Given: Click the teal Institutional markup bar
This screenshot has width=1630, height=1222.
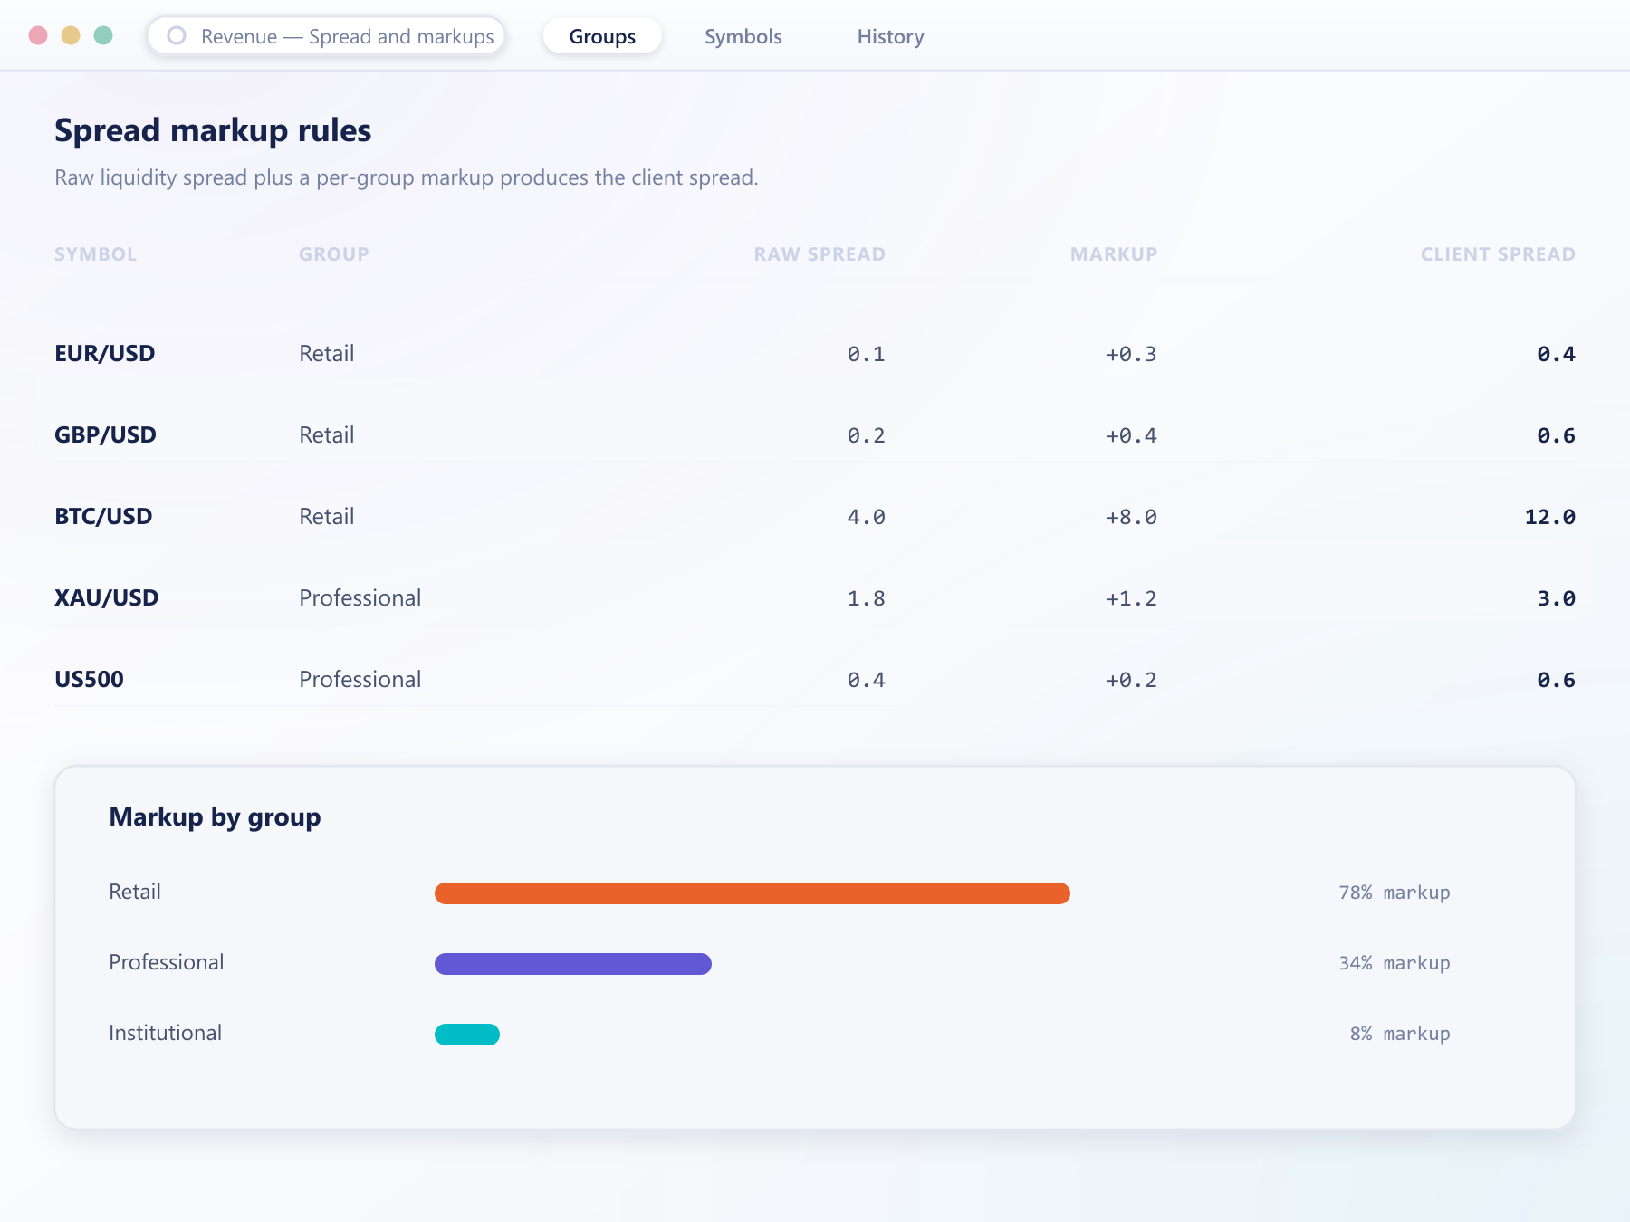Looking at the screenshot, I should tap(467, 1035).
